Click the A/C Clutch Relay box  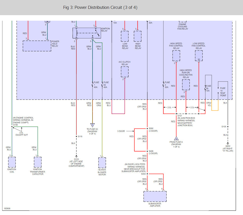click(125, 72)
